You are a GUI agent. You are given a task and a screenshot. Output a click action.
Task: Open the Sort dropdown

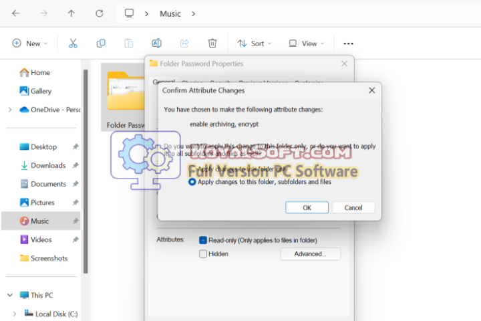[x=255, y=43]
